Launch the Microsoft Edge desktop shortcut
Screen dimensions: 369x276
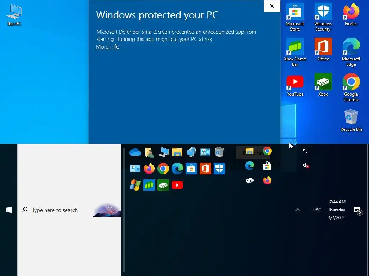click(351, 52)
